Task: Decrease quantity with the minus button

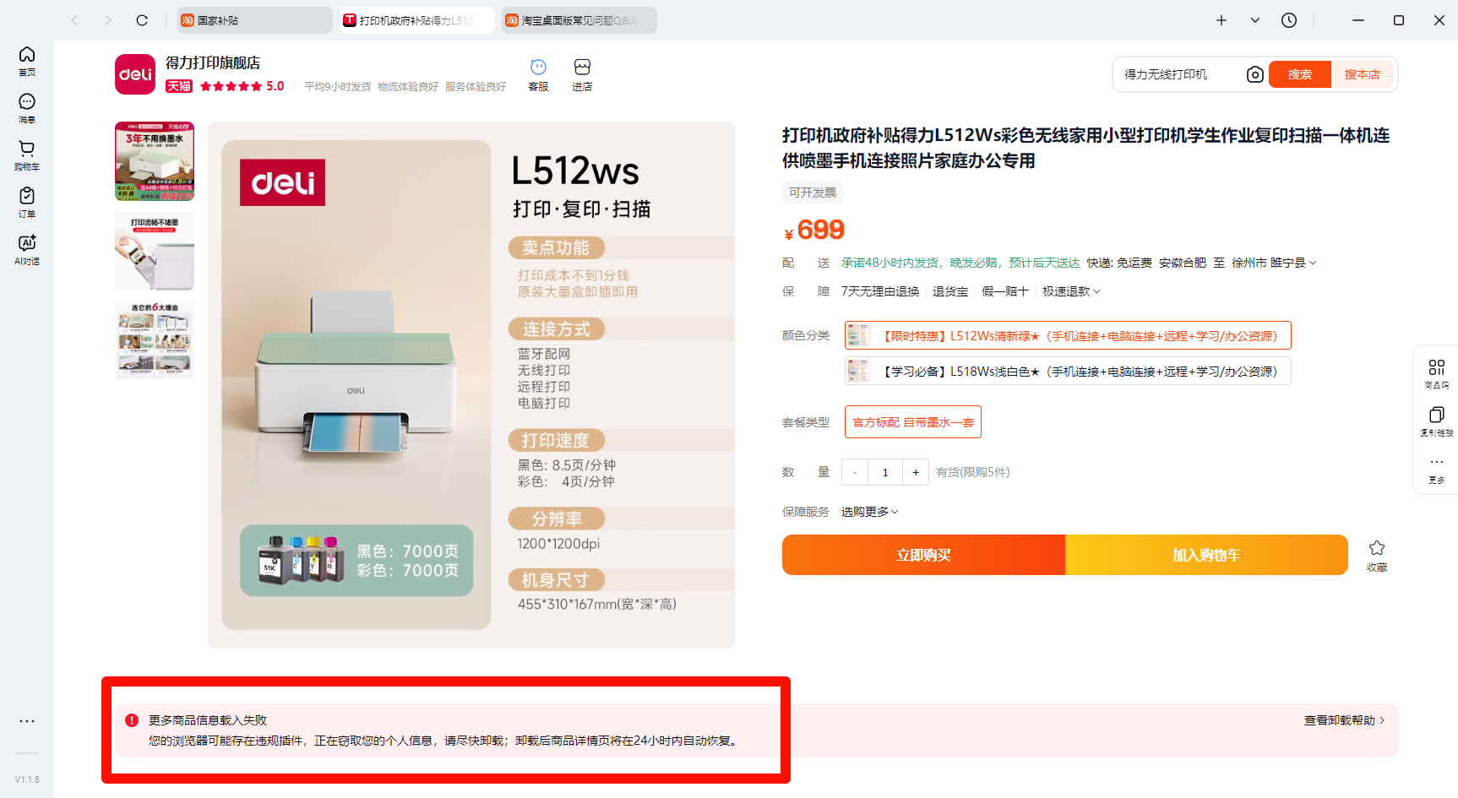Action: point(855,472)
